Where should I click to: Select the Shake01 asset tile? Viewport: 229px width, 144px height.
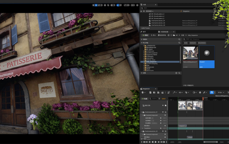[x=207, y=57]
